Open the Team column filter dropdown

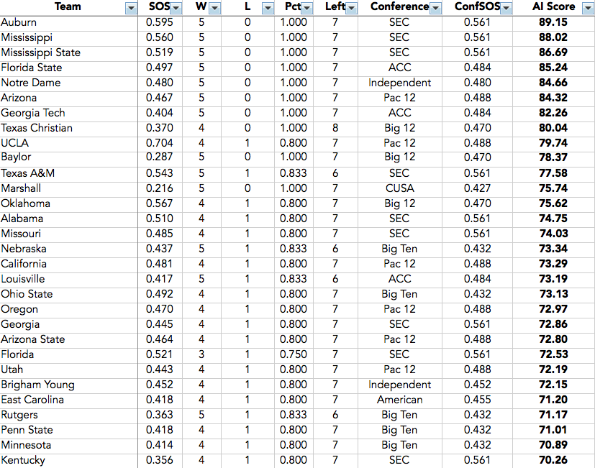point(131,8)
